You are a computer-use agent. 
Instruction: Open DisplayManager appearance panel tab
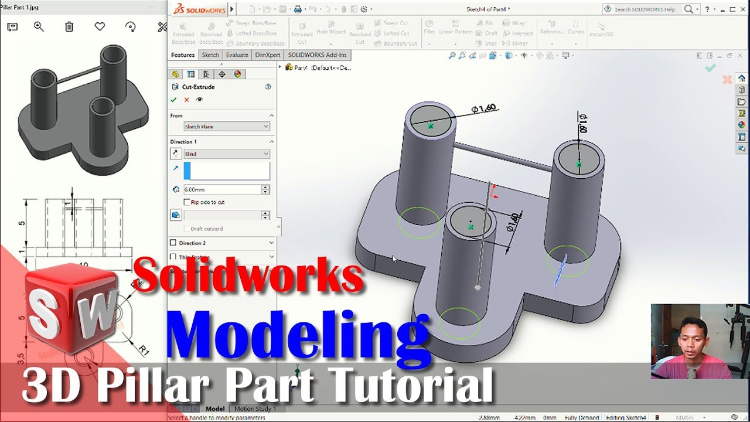click(x=238, y=74)
